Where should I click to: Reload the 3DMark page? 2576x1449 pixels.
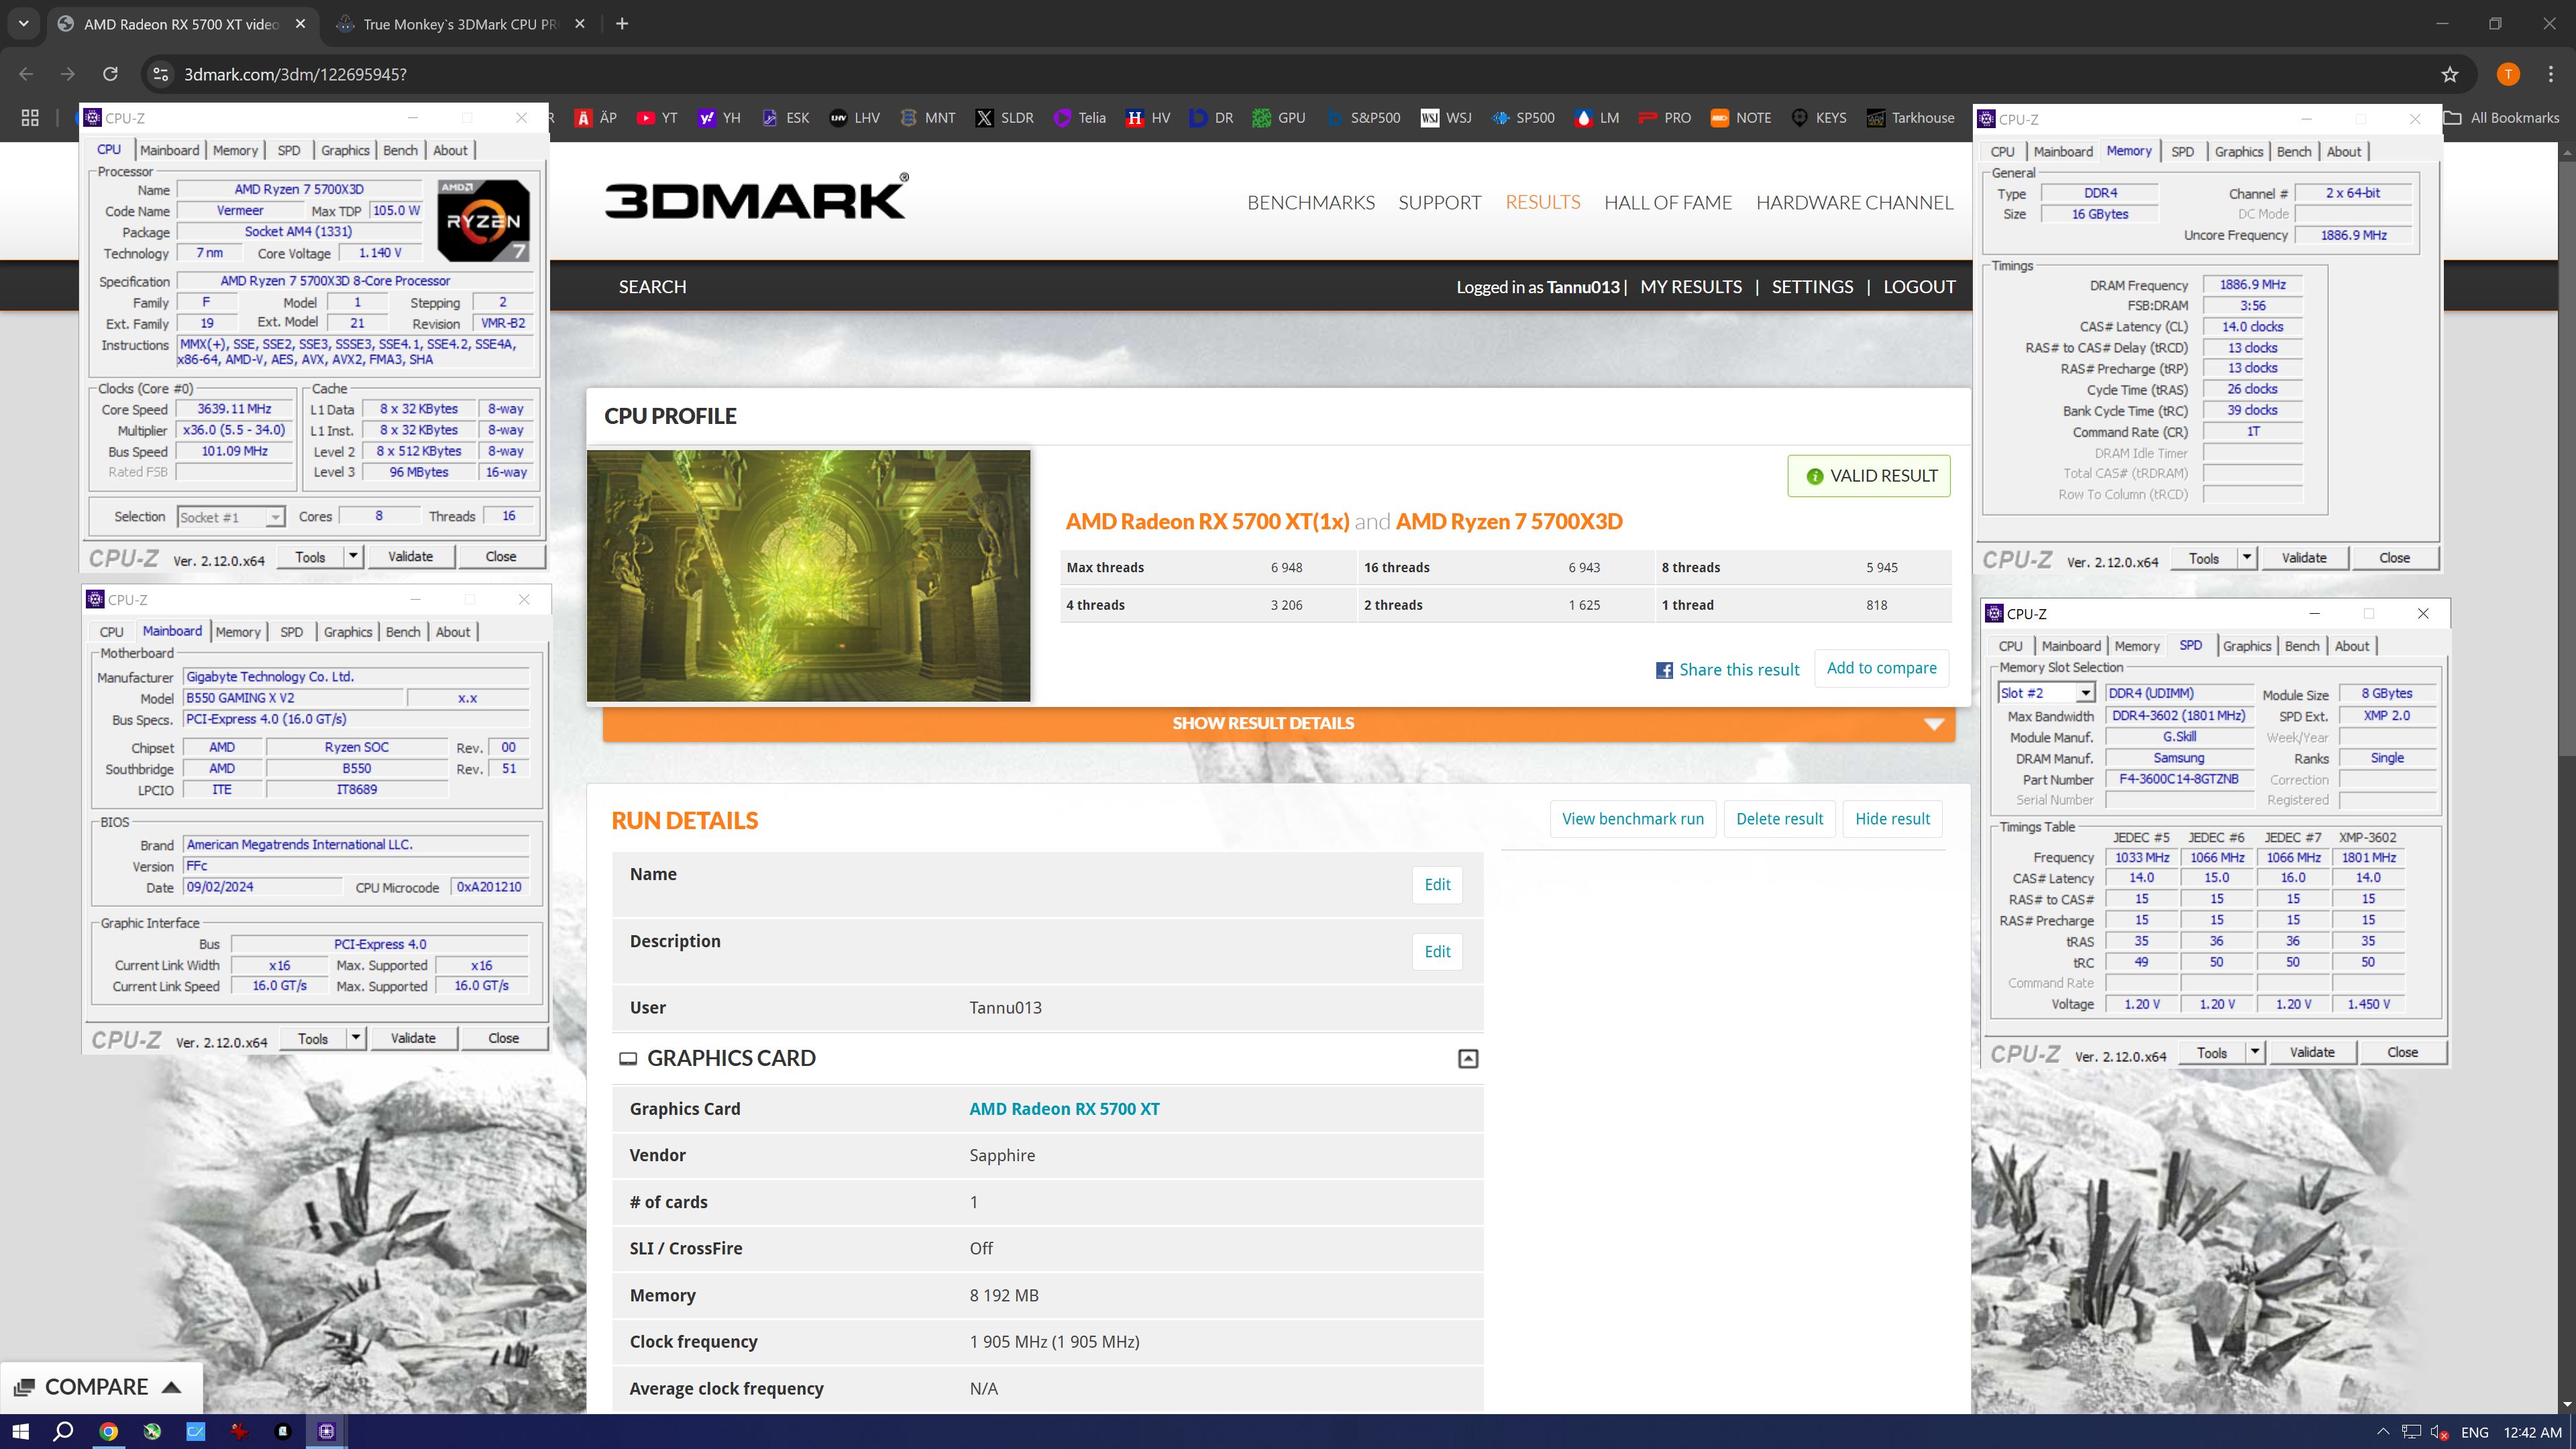point(111,74)
